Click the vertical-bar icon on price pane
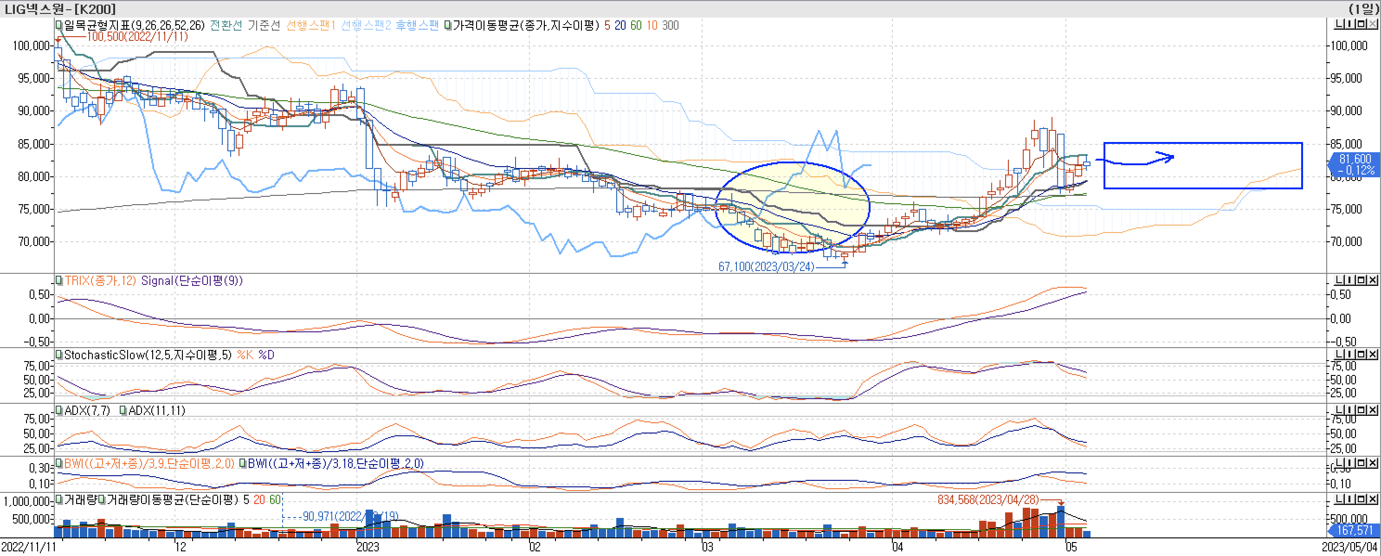1381x556 pixels. (1350, 24)
